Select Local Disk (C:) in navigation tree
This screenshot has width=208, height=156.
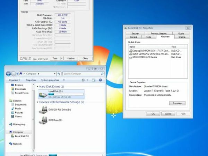20,136
